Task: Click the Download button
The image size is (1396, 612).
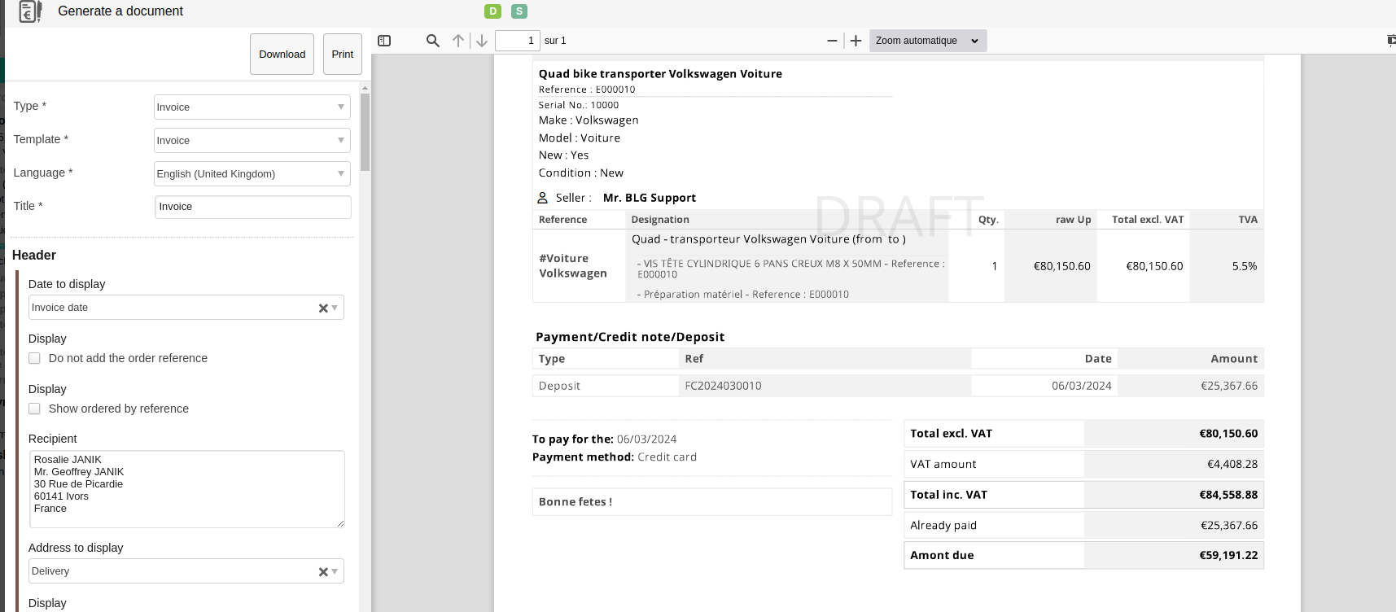Action: (x=282, y=54)
